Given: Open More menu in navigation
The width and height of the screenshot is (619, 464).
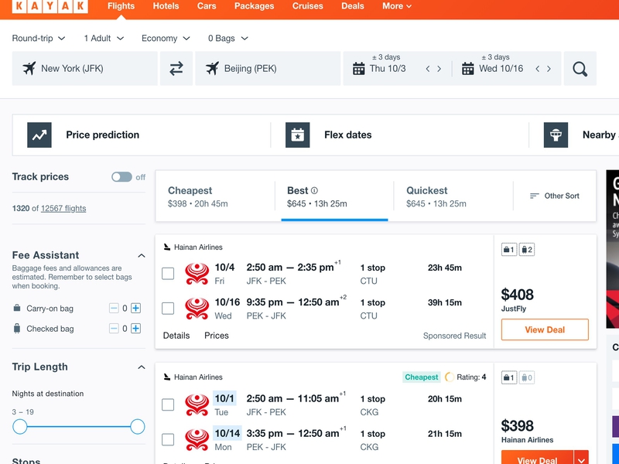Looking at the screenshot, I should [x=397, y=6].
